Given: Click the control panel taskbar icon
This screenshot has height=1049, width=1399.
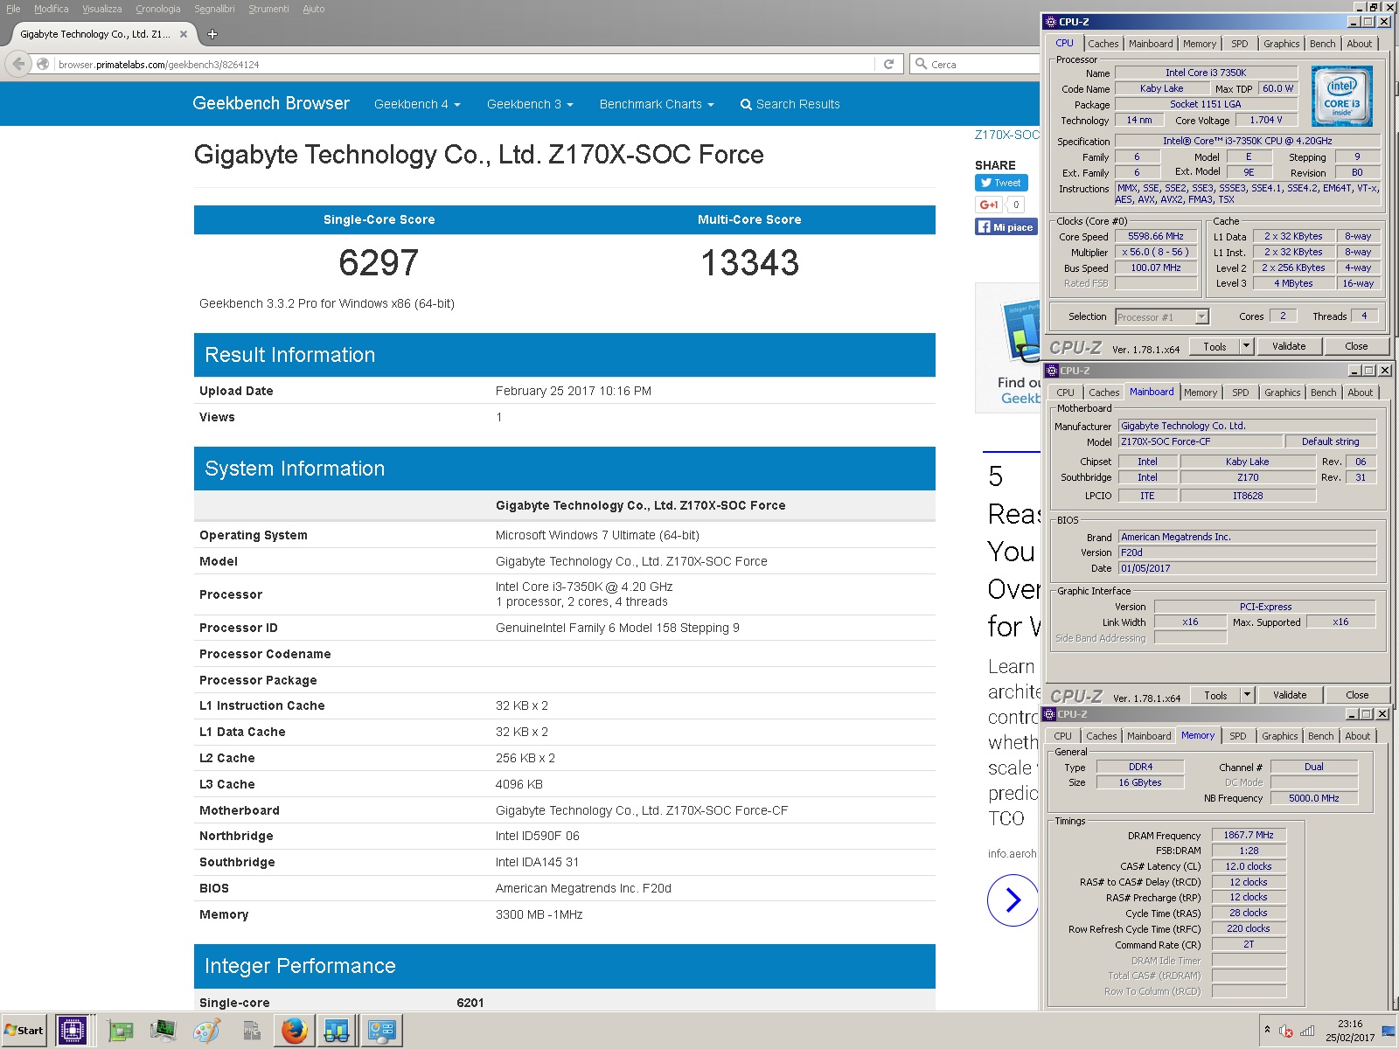Looking at the screenshot, I should click(382, 1031).
